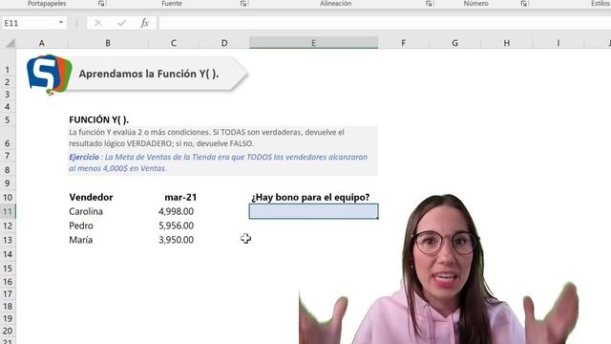
Task: Click the 'La función Y evalúa' description text
Action: pyautogui.click(x=206, y=138)
